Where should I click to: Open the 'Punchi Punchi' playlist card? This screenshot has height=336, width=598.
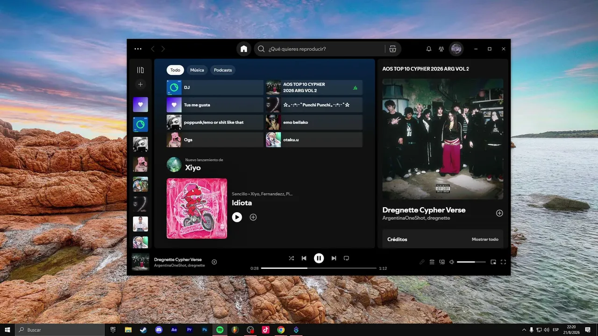pos(314,105)
